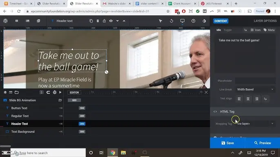Select the header text layer on canvas
Screen dimensions: 280x157
[72, 61]
